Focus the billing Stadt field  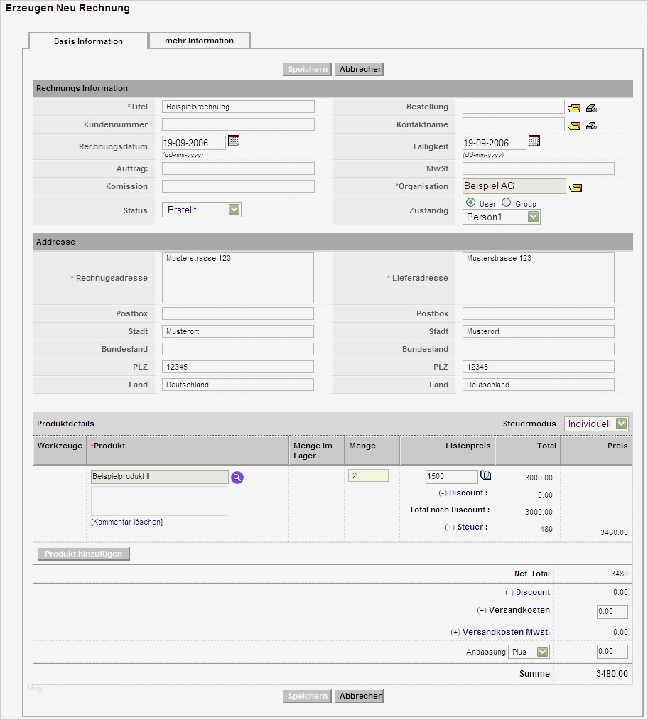pyautogui.click(x=238, y=331)
